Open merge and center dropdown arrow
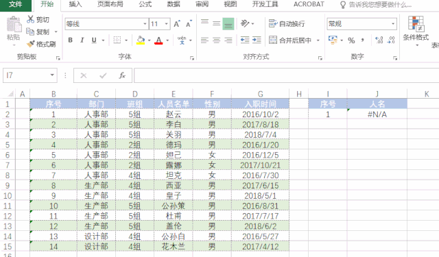The image size is (439, 257). [318, 40]
